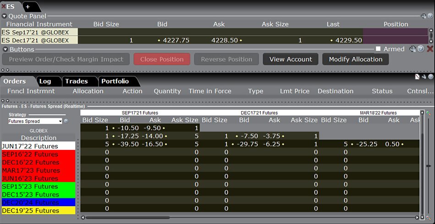The image size is (435, 224).
Task: Close the ES tab via red X
Action: (3, 6)
